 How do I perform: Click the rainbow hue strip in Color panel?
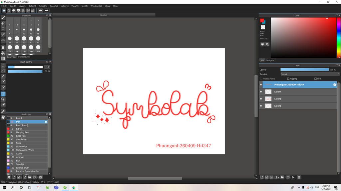pos(339,38)
